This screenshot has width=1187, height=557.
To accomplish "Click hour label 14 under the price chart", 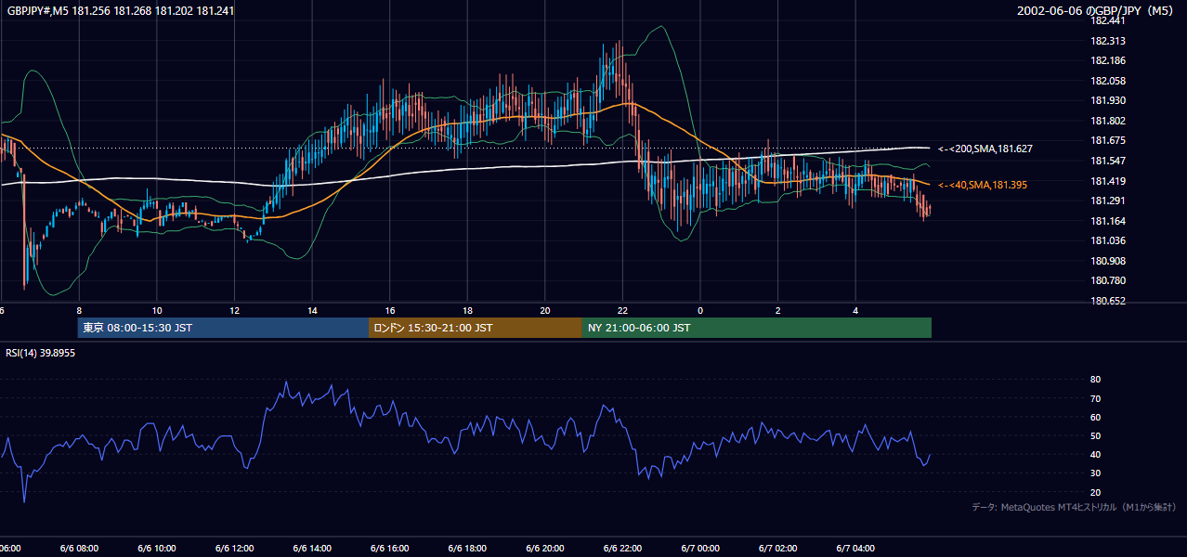I will tap(312, 311).
